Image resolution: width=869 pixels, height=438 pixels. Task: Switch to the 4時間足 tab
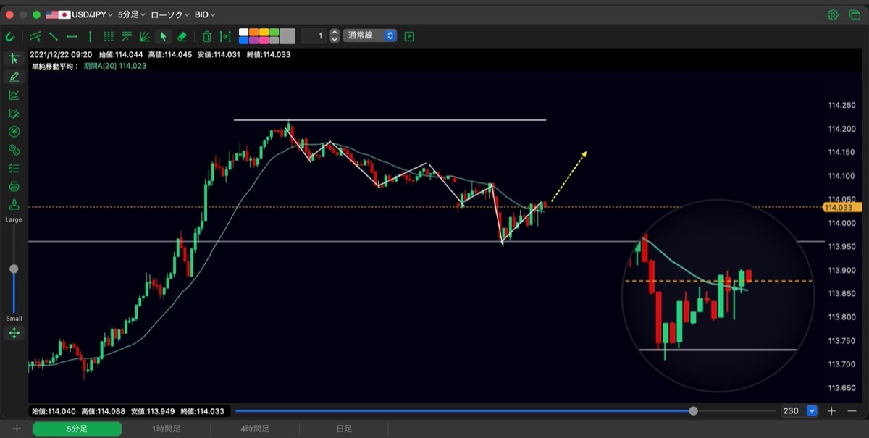[x=255, y=429]
